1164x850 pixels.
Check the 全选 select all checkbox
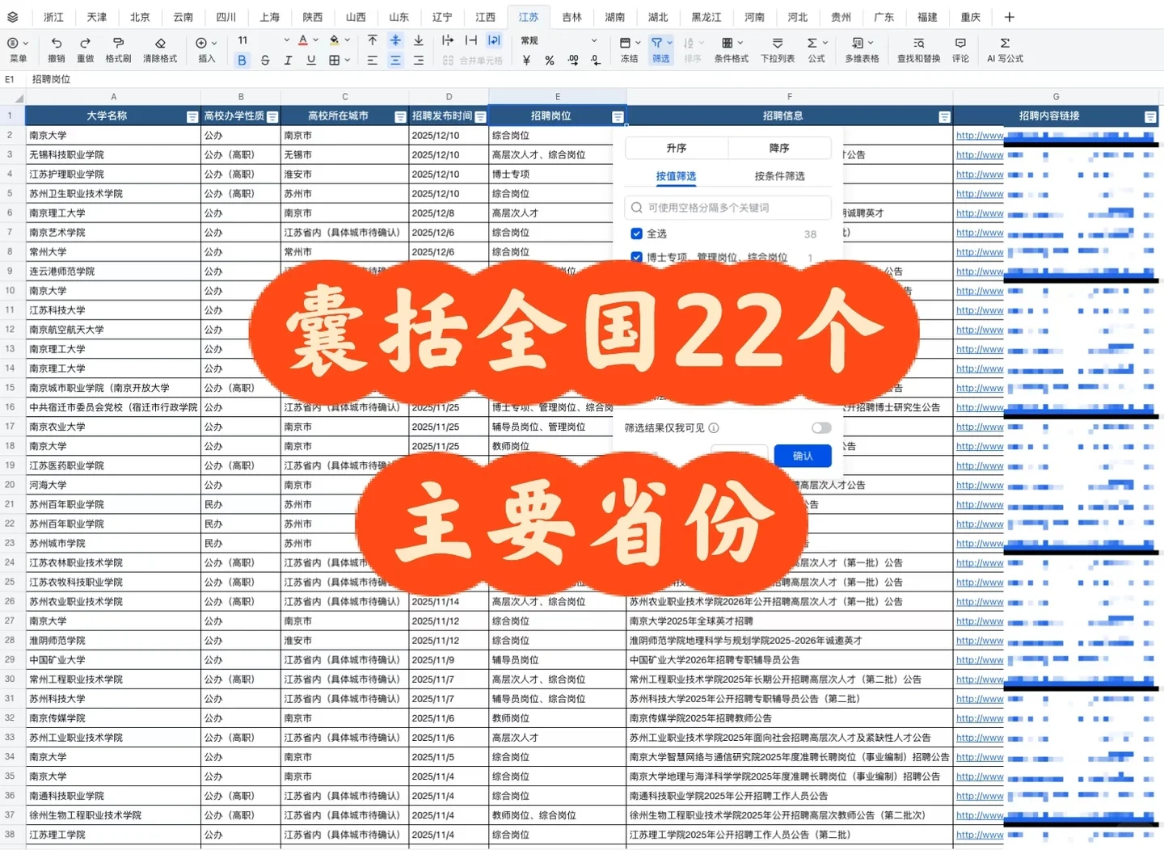coord(637,234)
